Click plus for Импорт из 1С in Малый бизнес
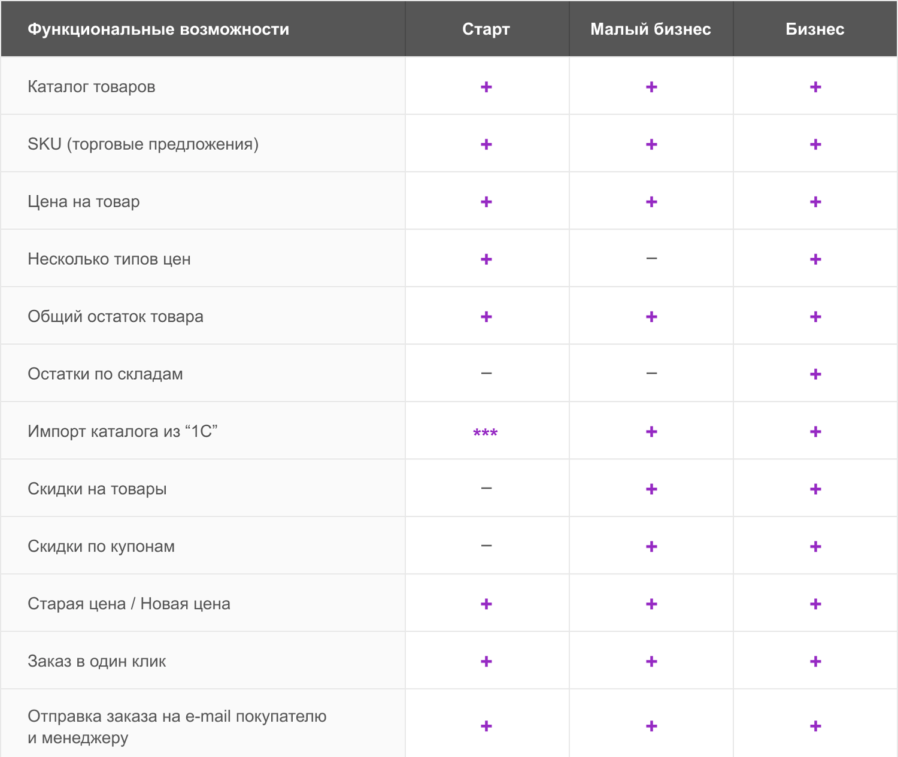 pos(651,432)
